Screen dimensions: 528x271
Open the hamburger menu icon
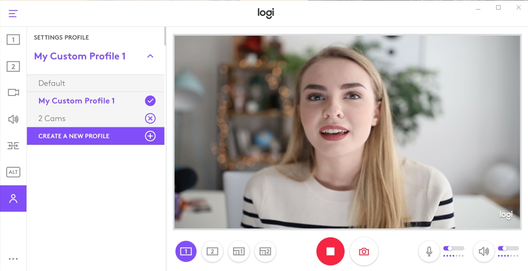(x=13, y=14)
